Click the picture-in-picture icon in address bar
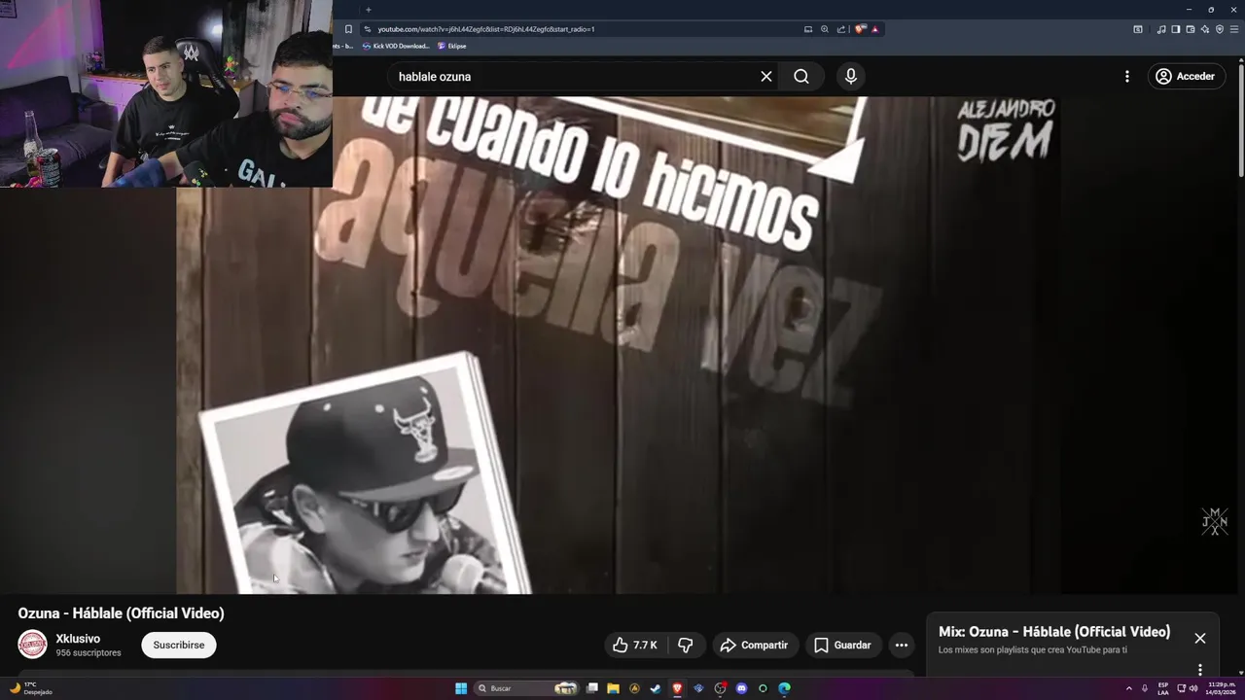The image size is (1245, 700). pyautogui.click(x=807, y=29)
